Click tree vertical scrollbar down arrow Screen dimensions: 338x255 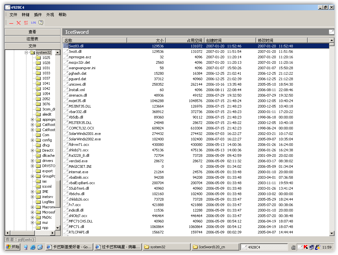57,228
